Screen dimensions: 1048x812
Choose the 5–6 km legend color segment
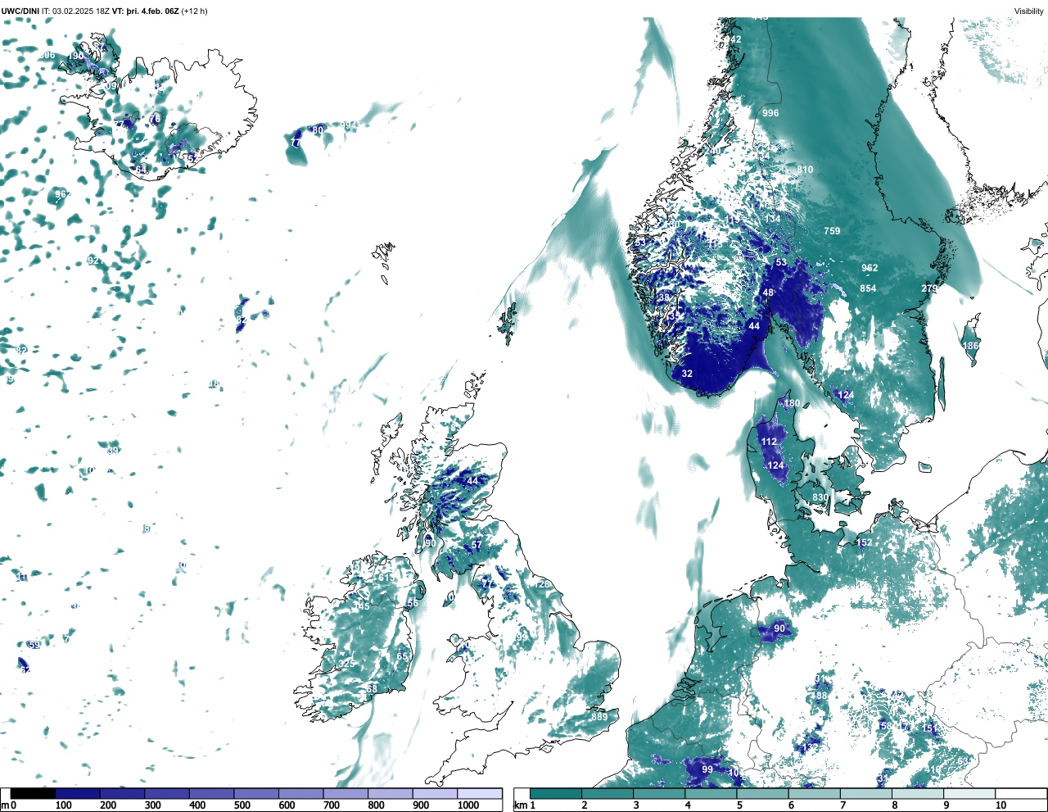click(763, 793)
